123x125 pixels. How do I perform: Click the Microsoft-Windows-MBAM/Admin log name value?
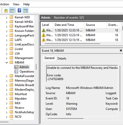click(x=90, y=88)
